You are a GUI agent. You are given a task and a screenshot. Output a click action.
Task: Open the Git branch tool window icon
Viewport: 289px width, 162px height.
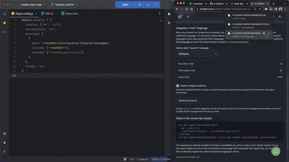pos(5,152)
